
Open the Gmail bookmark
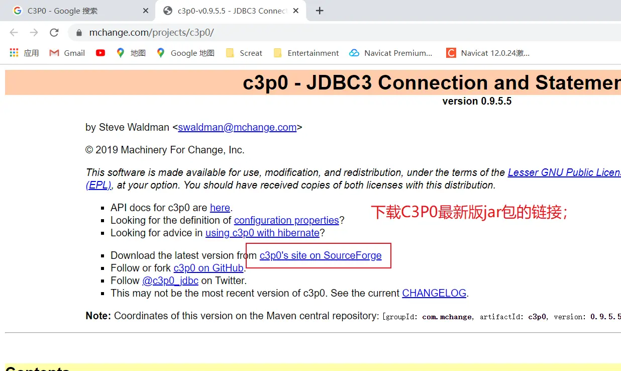click(x=67, y=53)
